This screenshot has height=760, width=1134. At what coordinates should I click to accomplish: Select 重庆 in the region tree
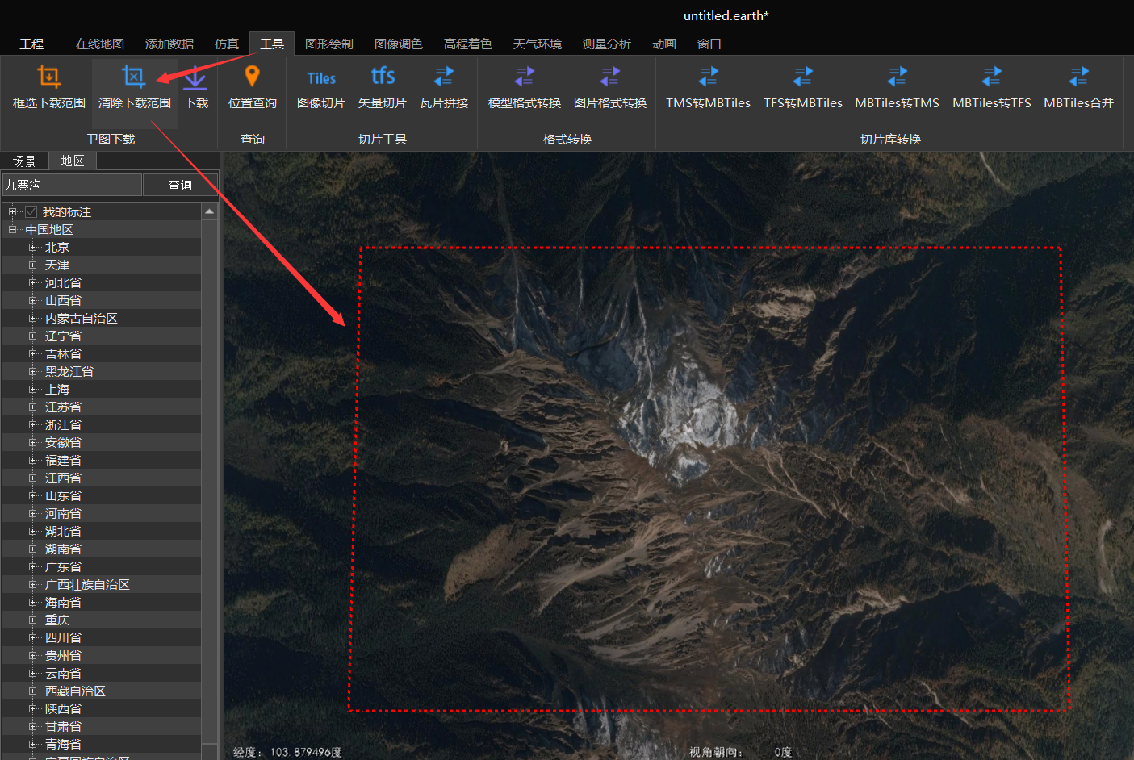(57, 620)
